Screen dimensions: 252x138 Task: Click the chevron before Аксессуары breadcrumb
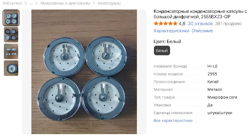coord(94,3)
